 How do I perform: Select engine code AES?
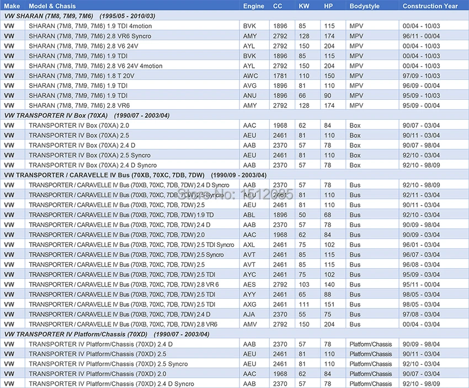249,284
